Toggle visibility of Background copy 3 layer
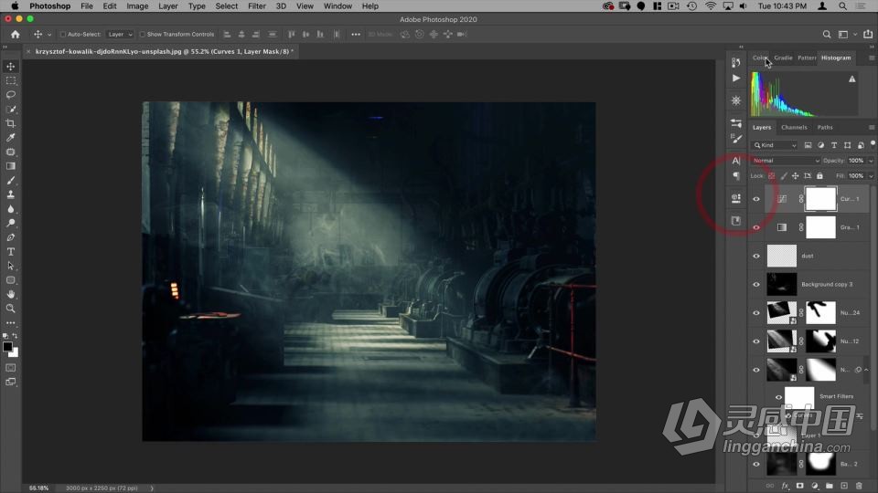The width and height of the screenshot is (878, 493). pyautogui.click(x=755, y=284)
